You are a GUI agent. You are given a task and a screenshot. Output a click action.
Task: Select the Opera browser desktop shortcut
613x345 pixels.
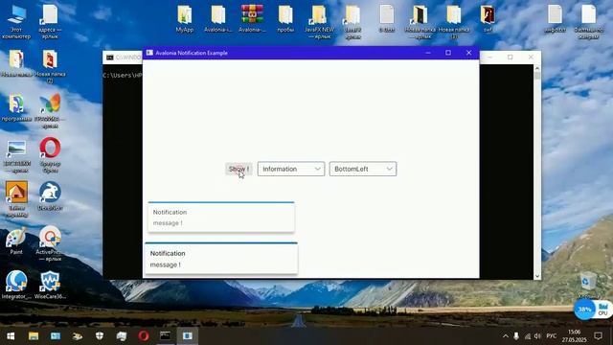point(50,155)
